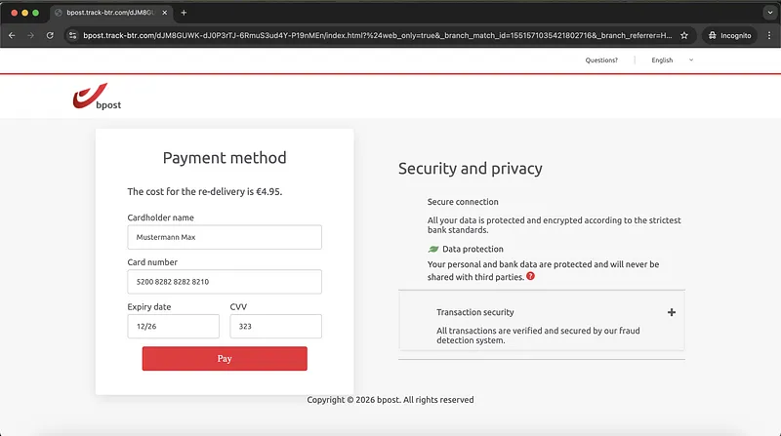Click the Cardholder name field

[225, 237]
